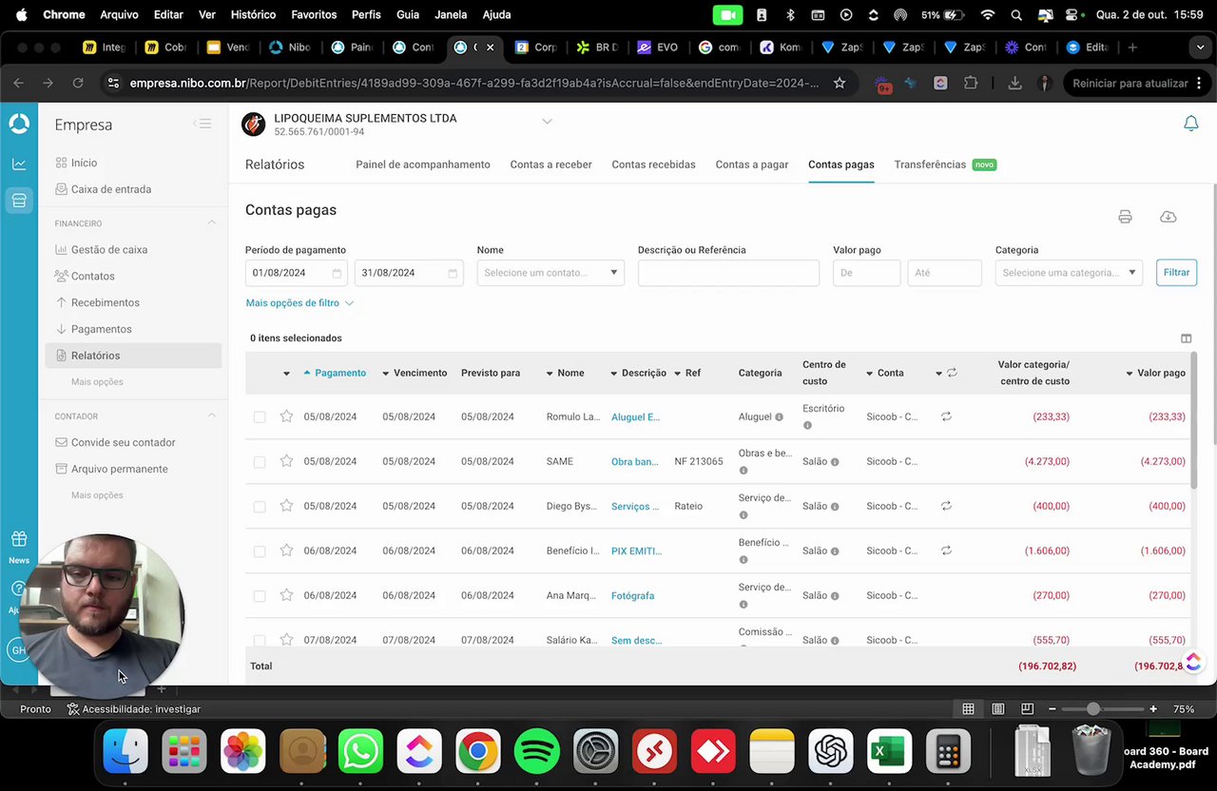Open Convide seu contador in the sidebar

(124, 442)
